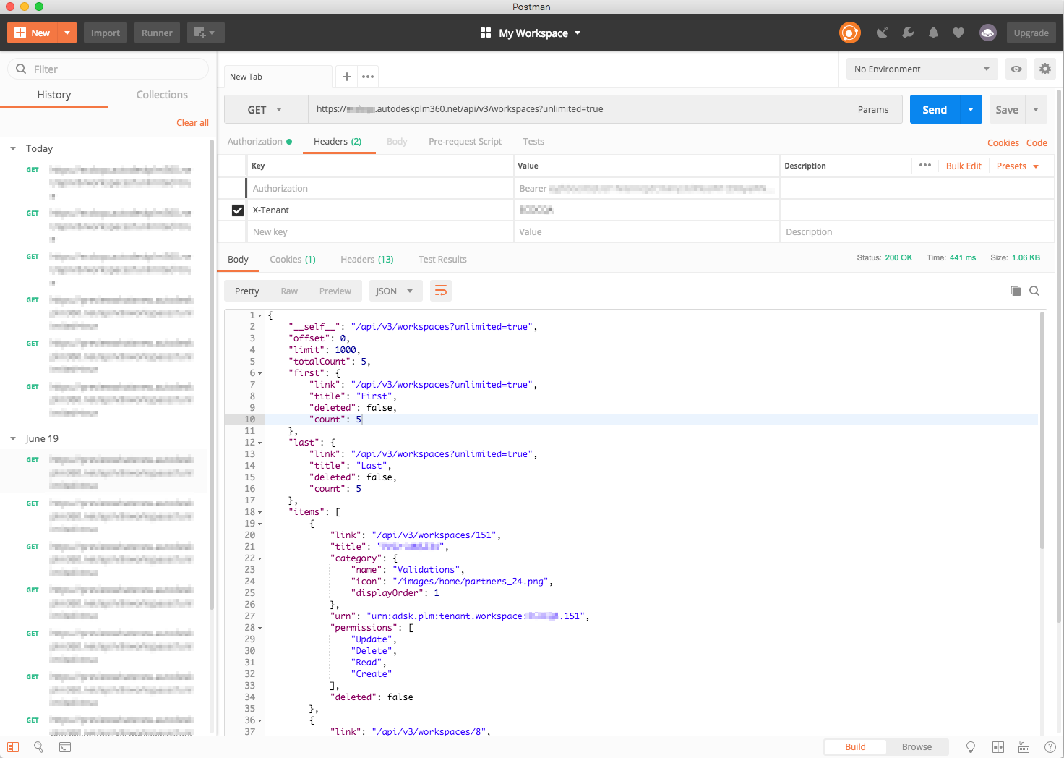
Task: Click the history sidebar scrollbar
Action: [212, 376]
